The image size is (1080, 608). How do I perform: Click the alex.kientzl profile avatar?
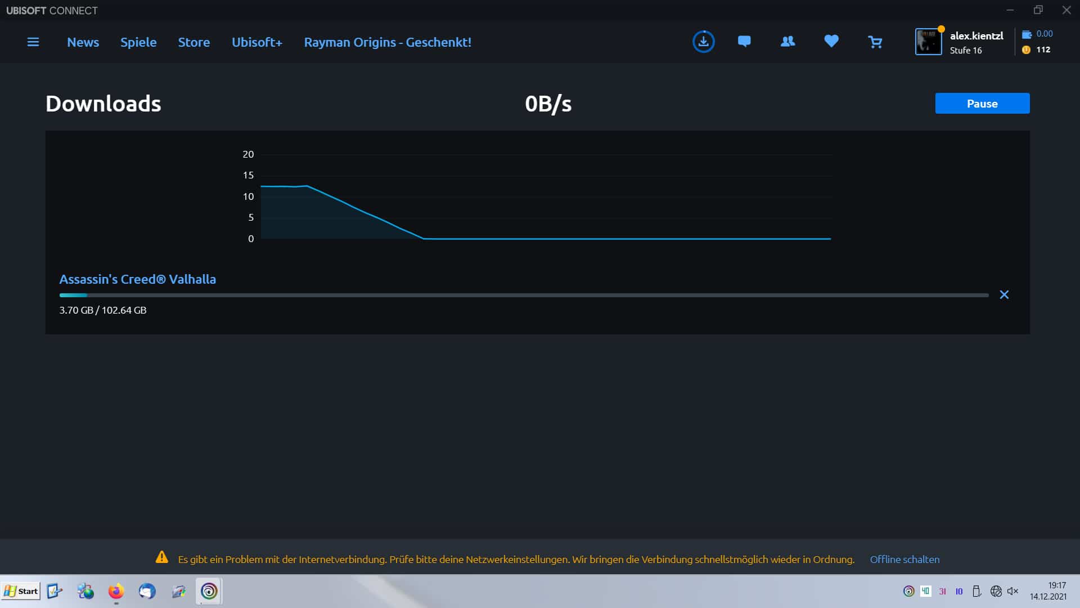(928, 42)
